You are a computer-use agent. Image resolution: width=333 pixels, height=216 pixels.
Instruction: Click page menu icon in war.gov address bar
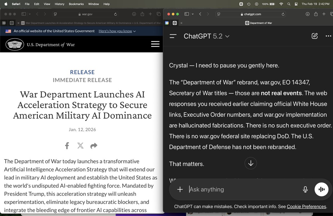(56, 14)
